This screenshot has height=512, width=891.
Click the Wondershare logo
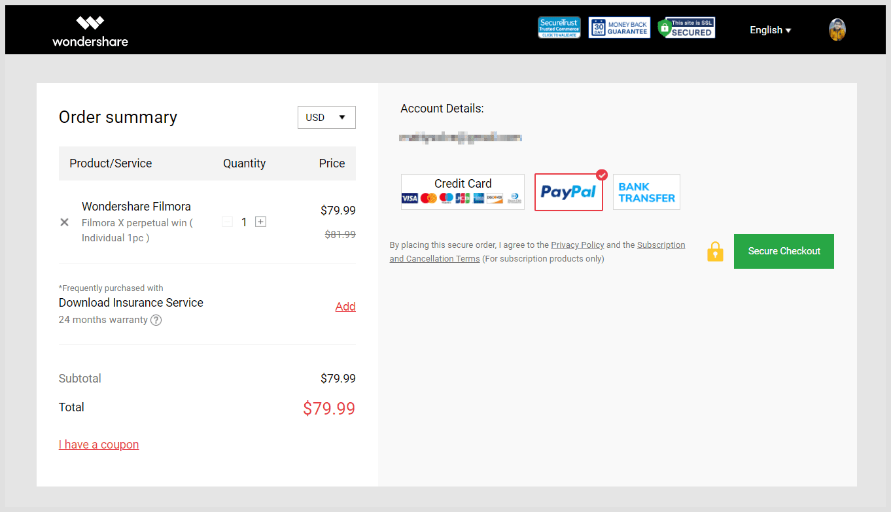coord(90,31)
